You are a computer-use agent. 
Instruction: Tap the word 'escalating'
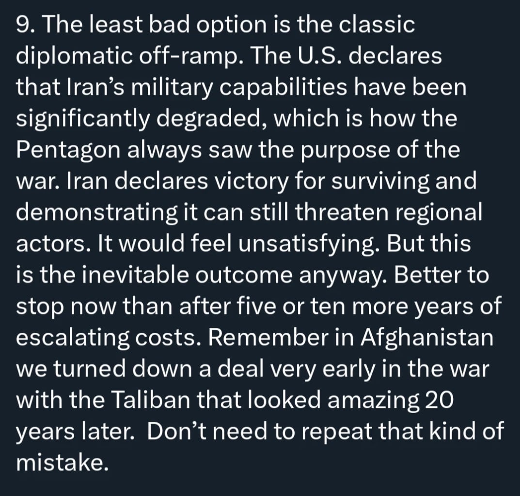tap(73, 338)
